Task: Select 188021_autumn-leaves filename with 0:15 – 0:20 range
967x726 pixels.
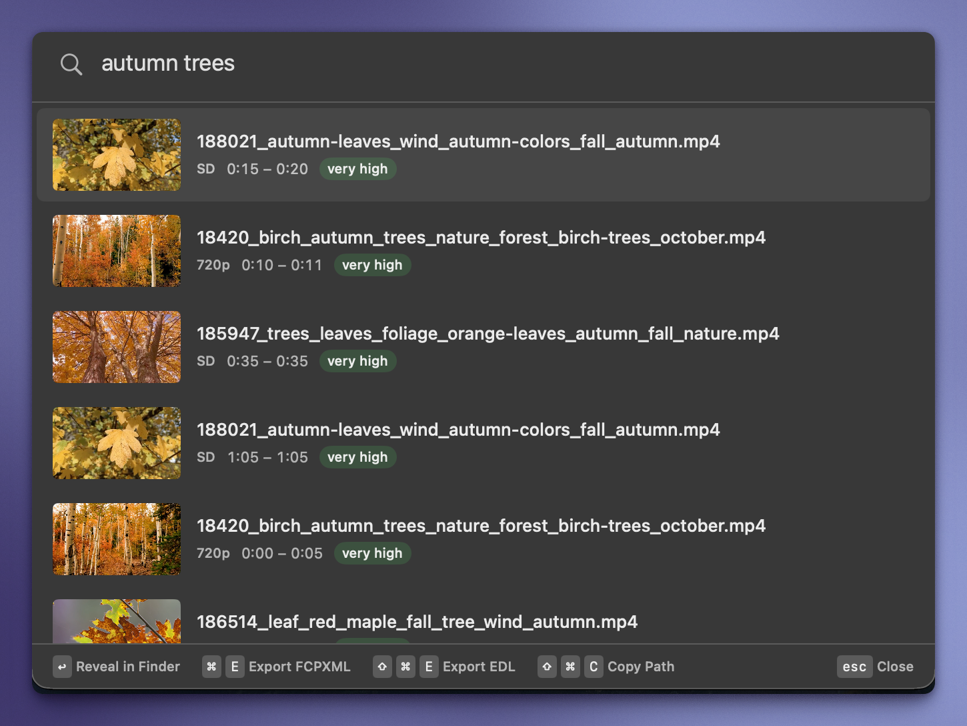Action: pos(458,141)
